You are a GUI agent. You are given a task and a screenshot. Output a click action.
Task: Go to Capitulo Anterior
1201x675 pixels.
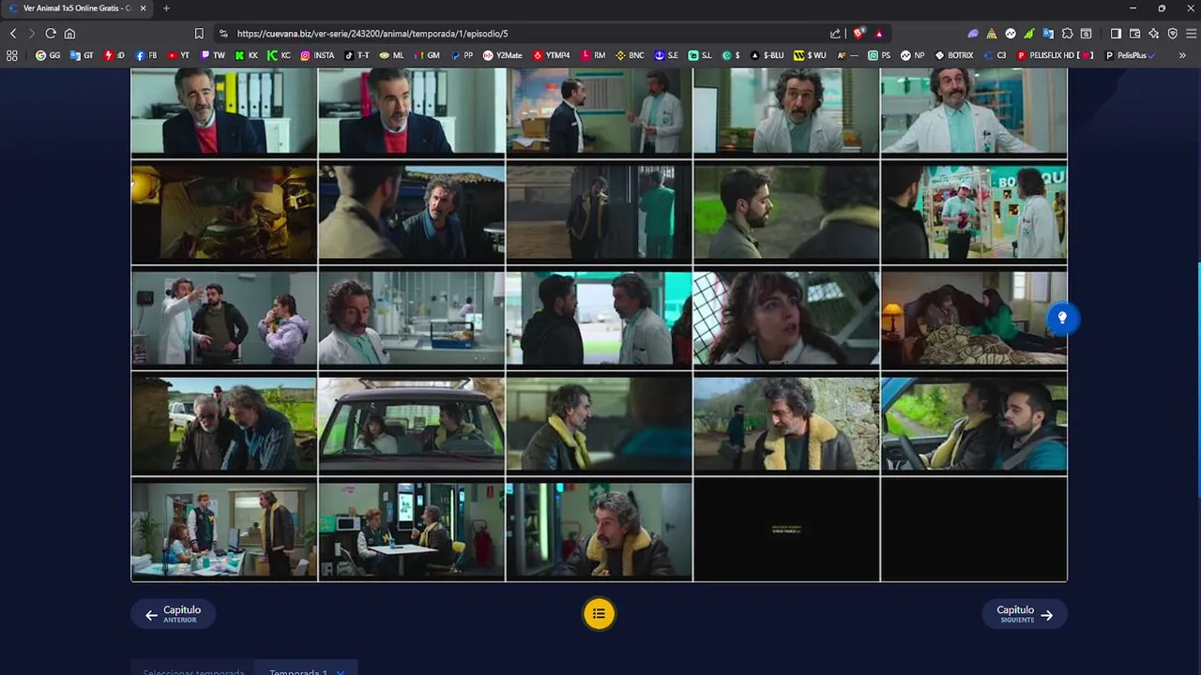tap(174, 614)
